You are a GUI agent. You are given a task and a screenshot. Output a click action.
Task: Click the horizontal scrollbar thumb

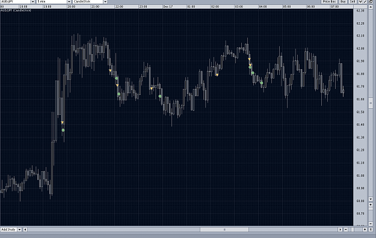(x=224, y=230)
